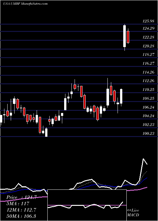Click the 110.25 price axis label
158x221 pixels.
click(x=149, y=90)
